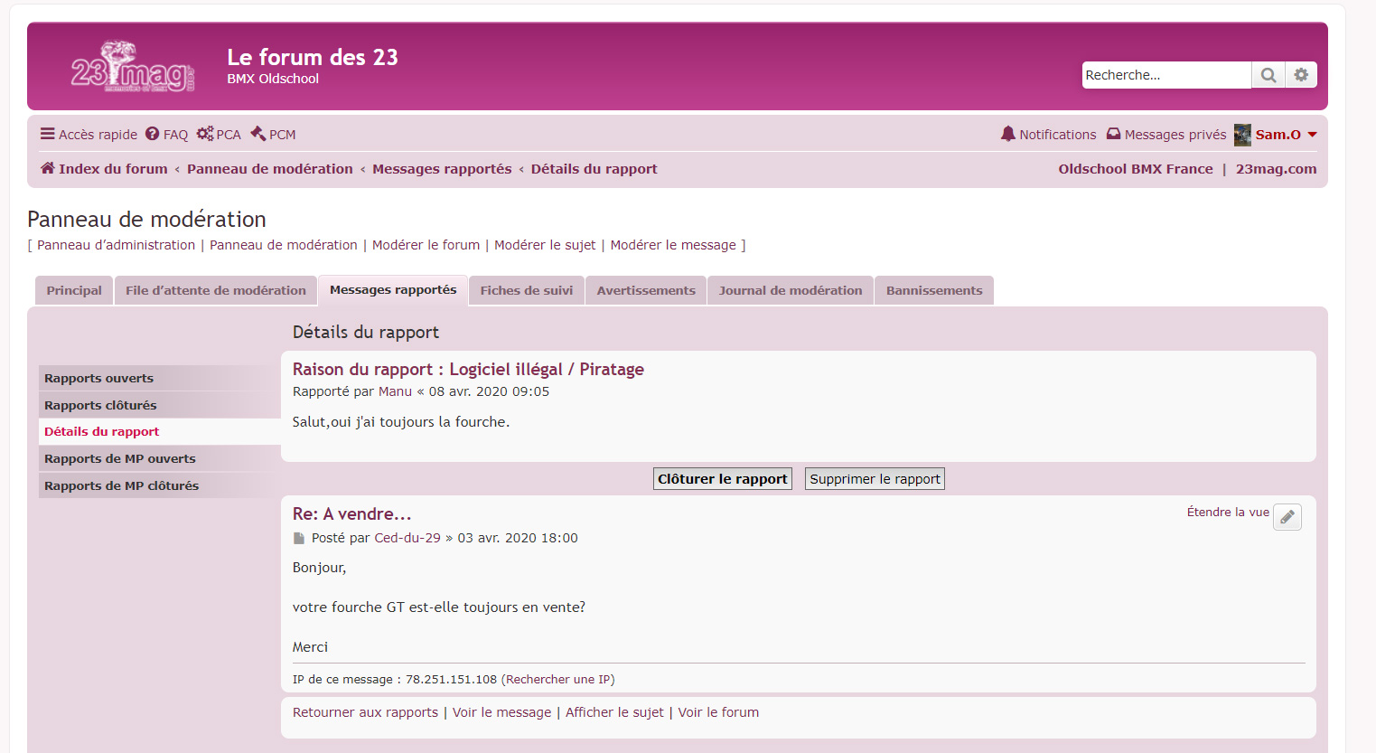This screenshot has height=753, width=1376.
Task: Click the Notifications bell icon
Action: pyautogui.click(x=1008, y=134)
